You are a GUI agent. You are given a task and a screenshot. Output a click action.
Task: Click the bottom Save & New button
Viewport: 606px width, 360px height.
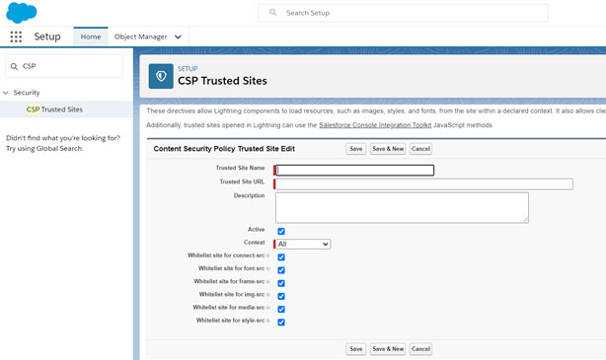pyautogui.click(x=388, y=349)
